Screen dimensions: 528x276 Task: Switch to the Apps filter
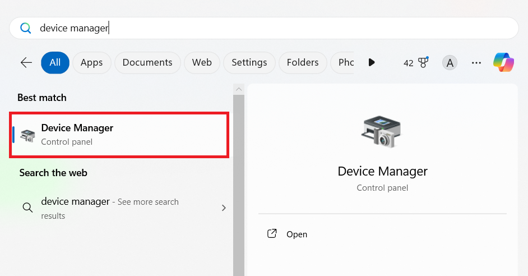pyautogui.click(x=91, y=62)
